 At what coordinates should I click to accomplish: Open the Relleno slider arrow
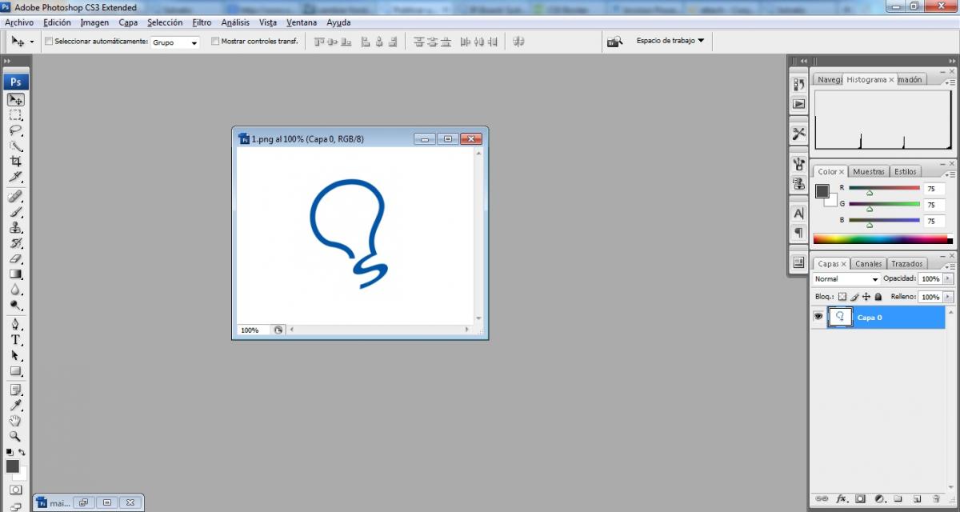949,297
